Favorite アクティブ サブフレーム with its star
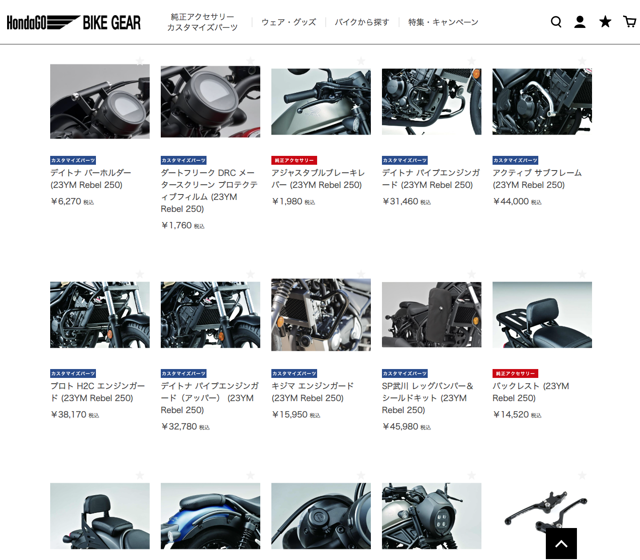 pyautogui.click(x=582, y=61)
